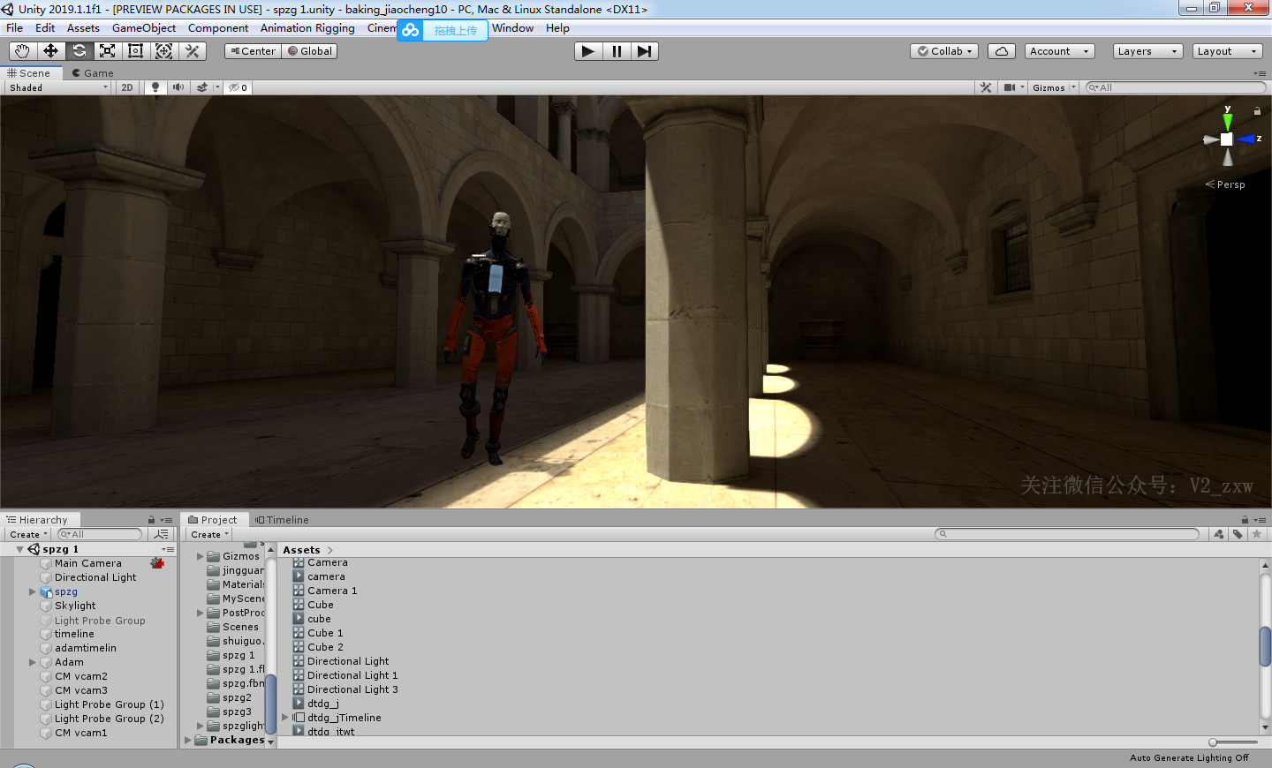Select the Hand tool

click(22, 51)
